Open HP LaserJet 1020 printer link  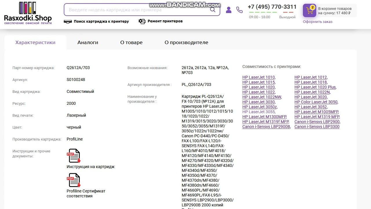(259, 87)
